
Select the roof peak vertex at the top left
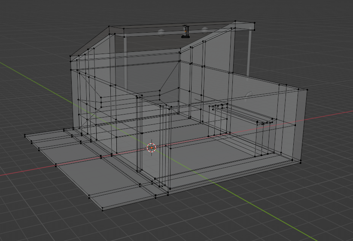109,27
